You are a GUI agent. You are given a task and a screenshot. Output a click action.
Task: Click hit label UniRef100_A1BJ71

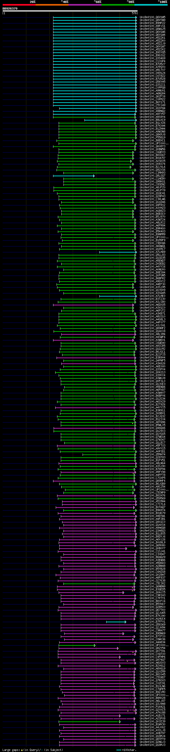152,715
